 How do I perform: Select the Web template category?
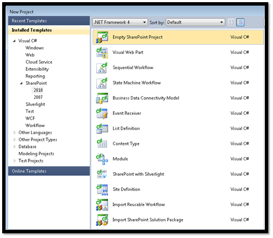click(x=30, y=55)
